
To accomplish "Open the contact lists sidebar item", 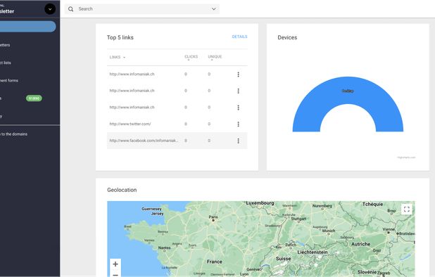I will [x=6, y=63].
